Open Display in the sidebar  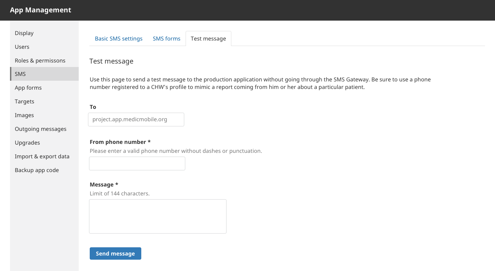(44, 33)
